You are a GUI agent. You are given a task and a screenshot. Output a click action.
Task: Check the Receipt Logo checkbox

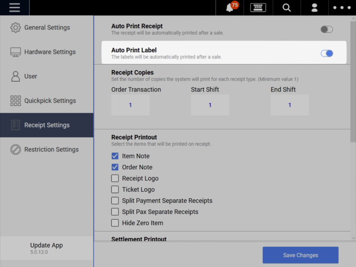[x=115, y=178]
